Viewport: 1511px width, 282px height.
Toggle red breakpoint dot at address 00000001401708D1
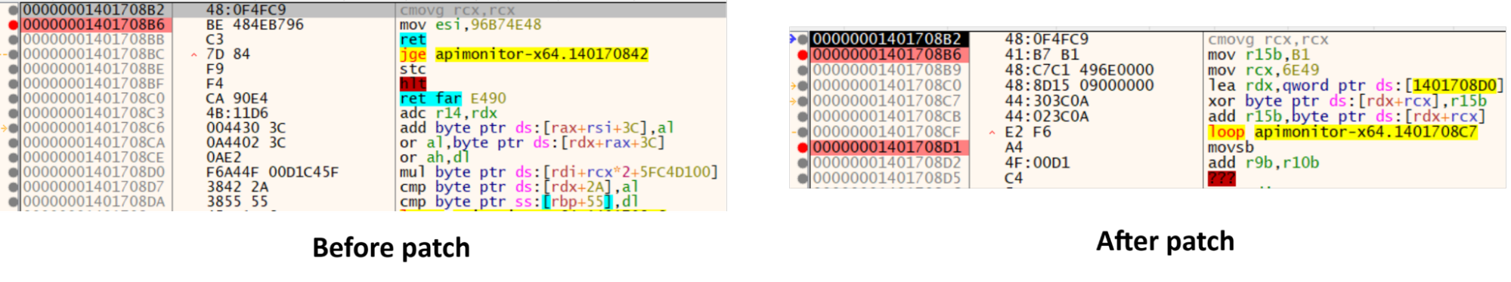click(x=802, y=147)
